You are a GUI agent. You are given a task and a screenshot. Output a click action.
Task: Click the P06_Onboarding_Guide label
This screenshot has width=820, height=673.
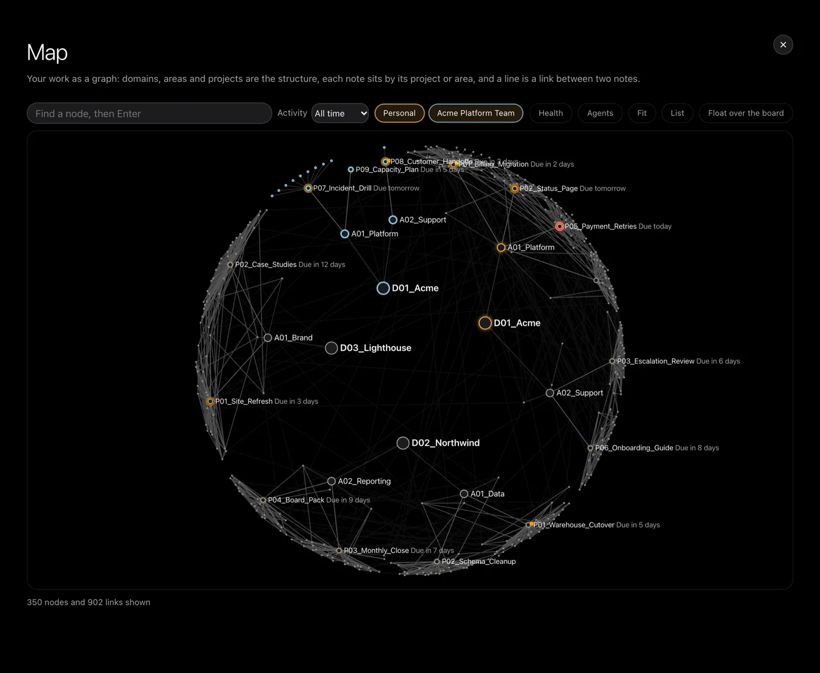coord(634,448)
